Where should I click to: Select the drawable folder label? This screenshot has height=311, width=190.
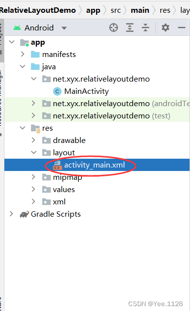(x=69, y=141)
